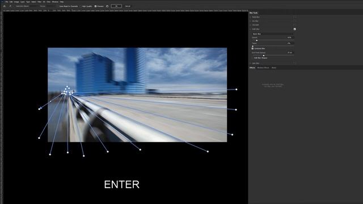Click OK to apply the blur
This screenshot has width=363, height=204.
[x=116, y=6]
